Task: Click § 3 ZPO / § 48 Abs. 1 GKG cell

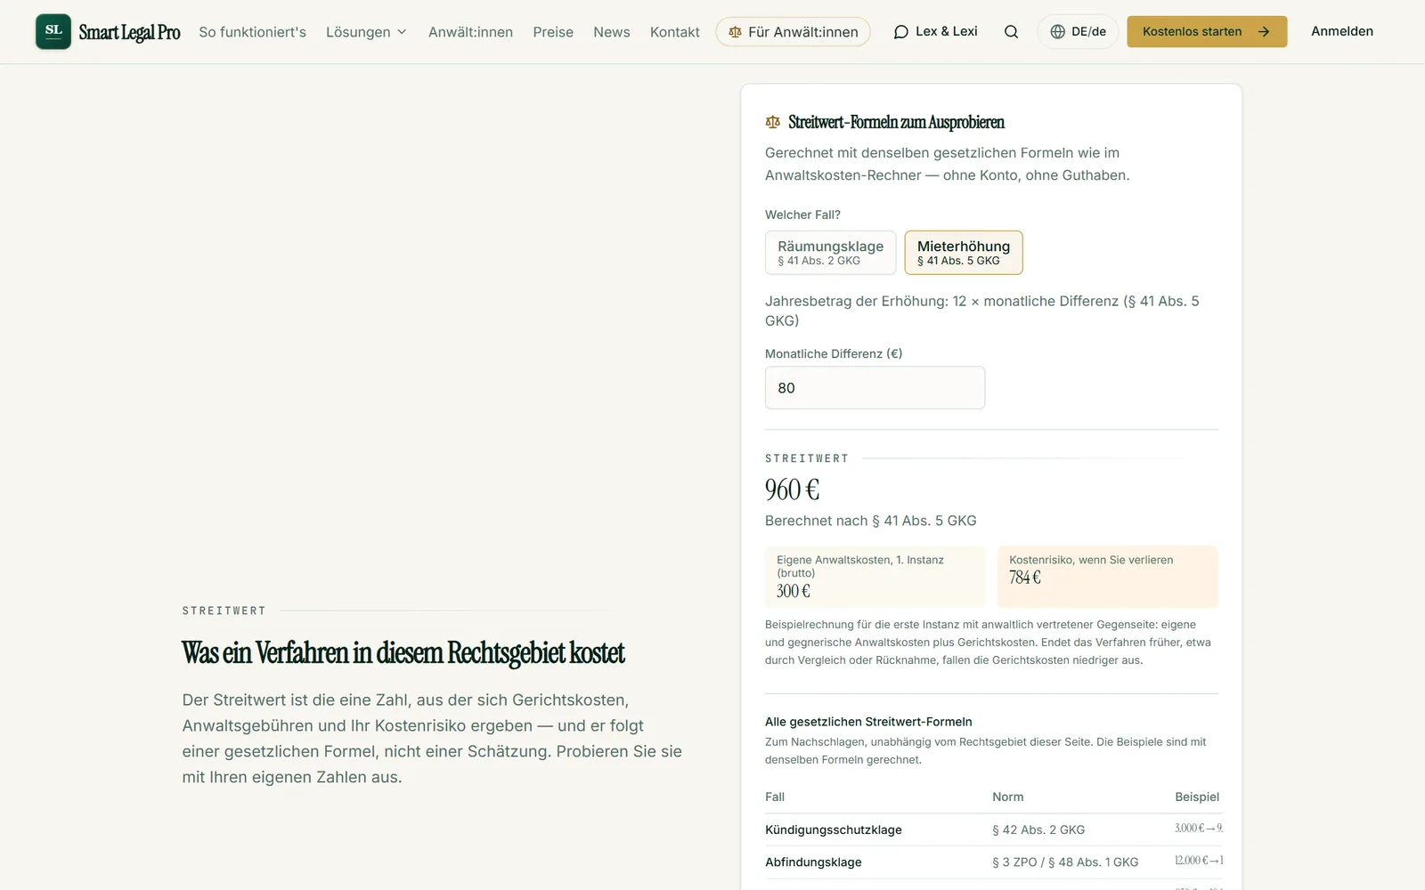Action: click(1065, 862)
